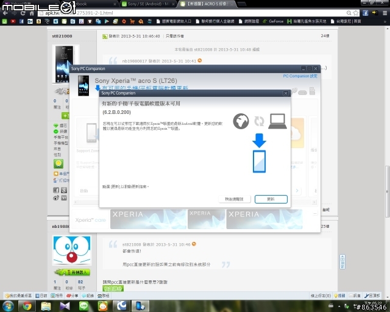Switch to the Sony / SE (Android) tab
Image resolution: width=390 pixels, height=312 pixels.
click(148, 4)
